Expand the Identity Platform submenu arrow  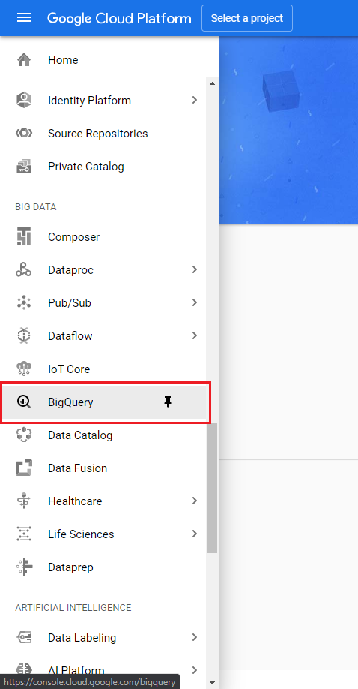coord(195,100)
